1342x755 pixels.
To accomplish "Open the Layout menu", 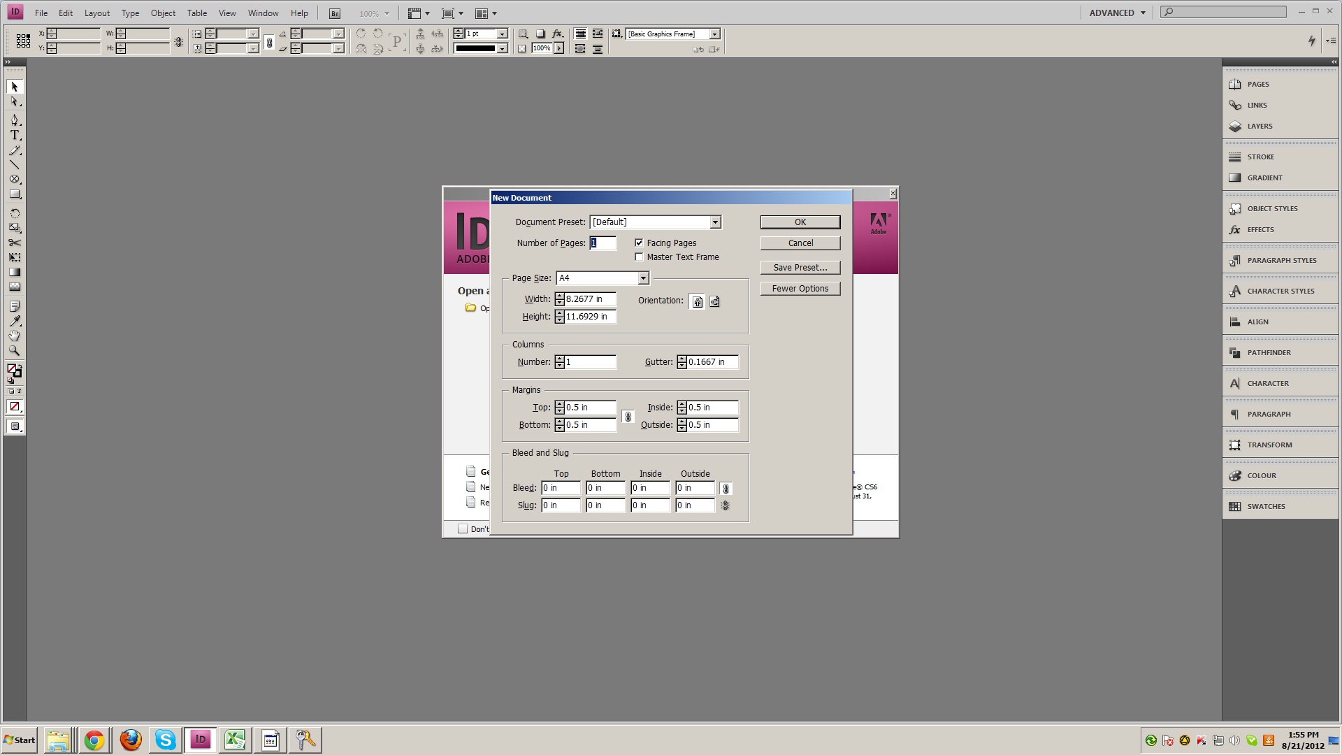I will [97, 13].
